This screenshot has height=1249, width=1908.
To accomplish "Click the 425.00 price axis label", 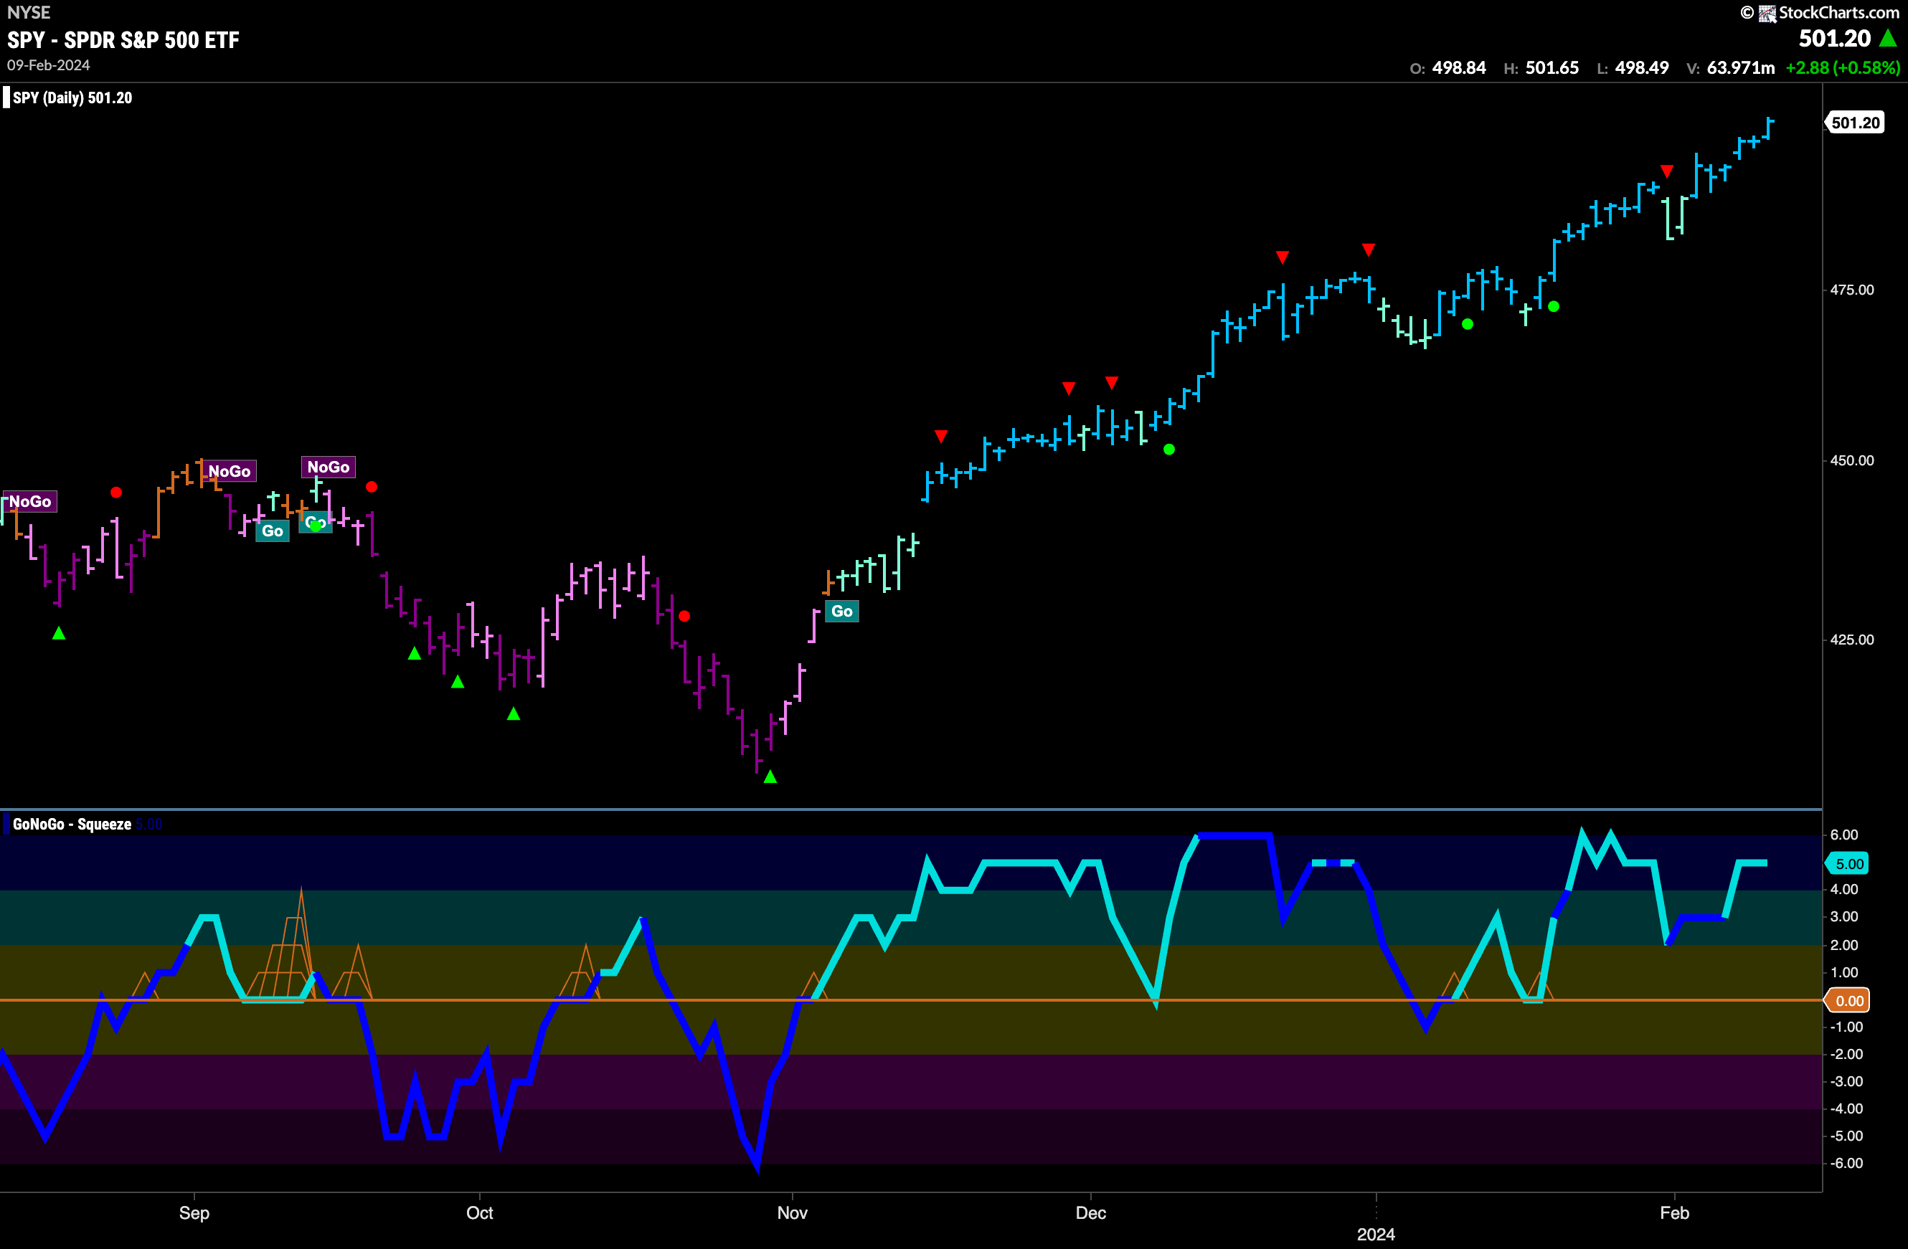I will (x=1852, y=640).
